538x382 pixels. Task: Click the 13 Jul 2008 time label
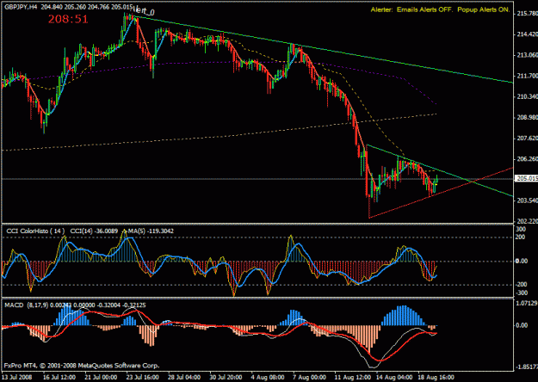[x=17, y=377]
